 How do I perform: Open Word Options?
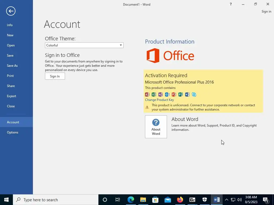pos(13,132)
